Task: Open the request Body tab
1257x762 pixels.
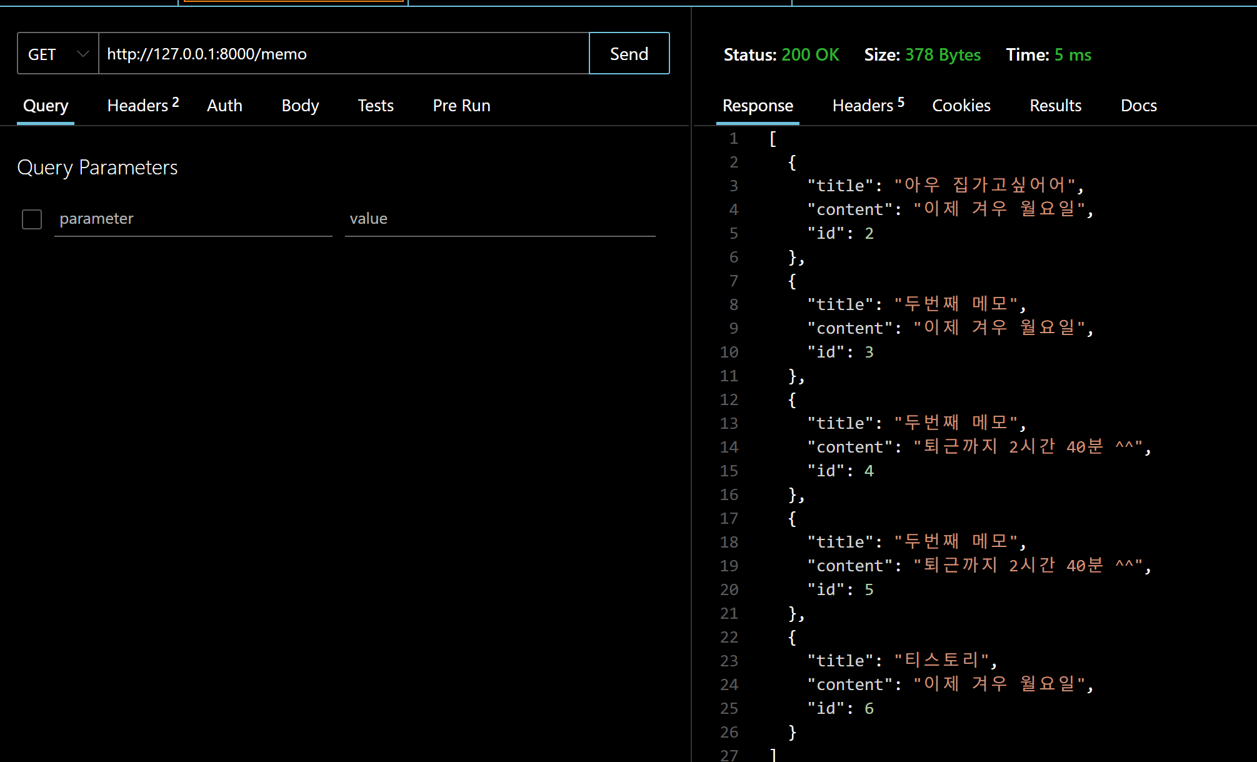Action: point(300,106)
